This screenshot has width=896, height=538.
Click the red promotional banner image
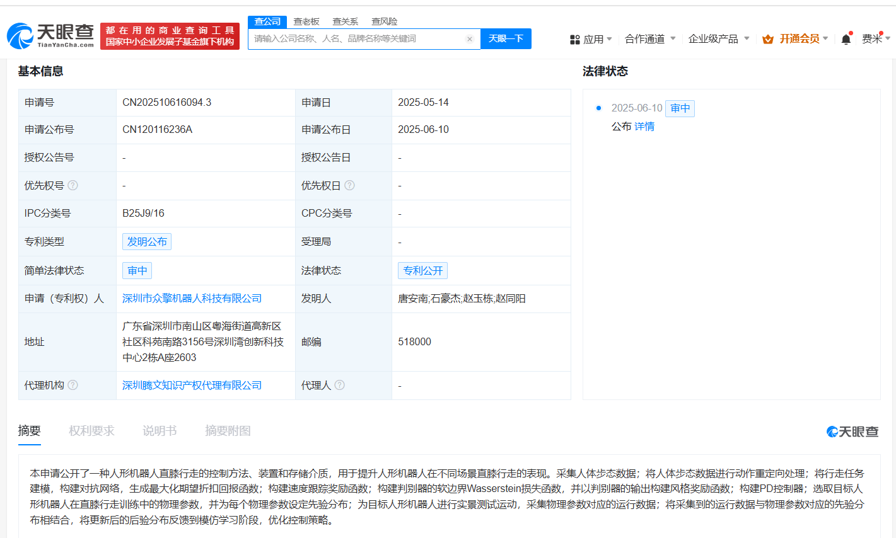pos(170,36)
